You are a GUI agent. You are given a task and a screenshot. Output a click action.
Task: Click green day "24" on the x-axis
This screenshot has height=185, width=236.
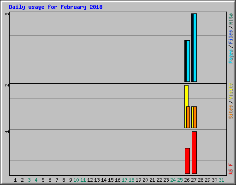pyautogui.click(x=173, y=180)
